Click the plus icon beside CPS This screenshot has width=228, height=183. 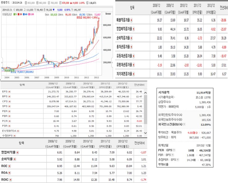click(10, 101)
